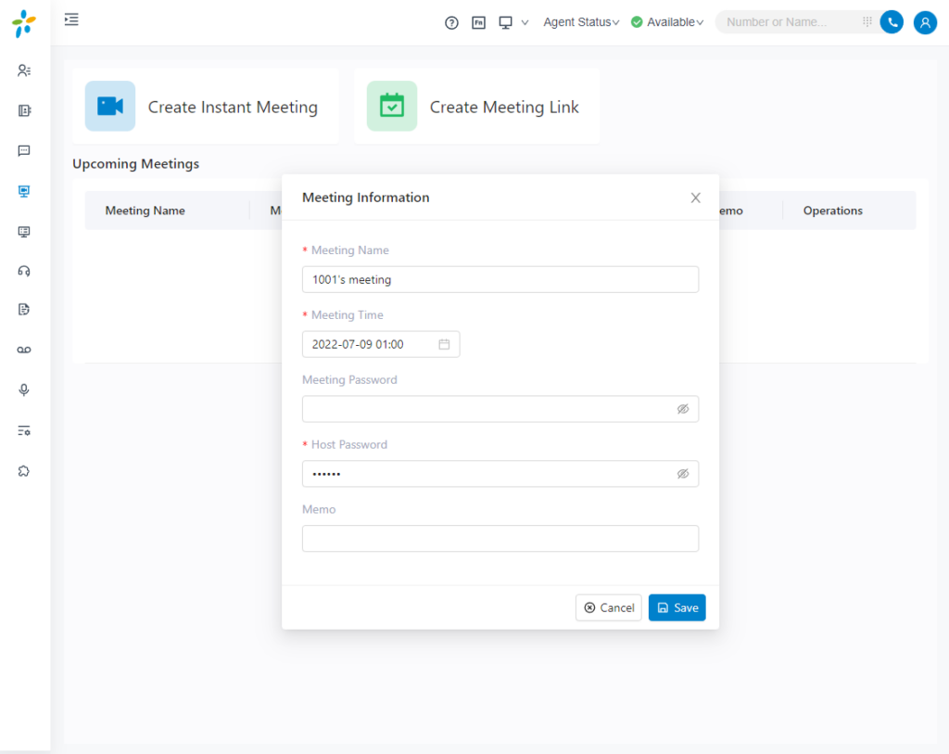Collapse the sidebar with hamburger icon
This screenshot has height=754, width=949.
click(71, 19)
